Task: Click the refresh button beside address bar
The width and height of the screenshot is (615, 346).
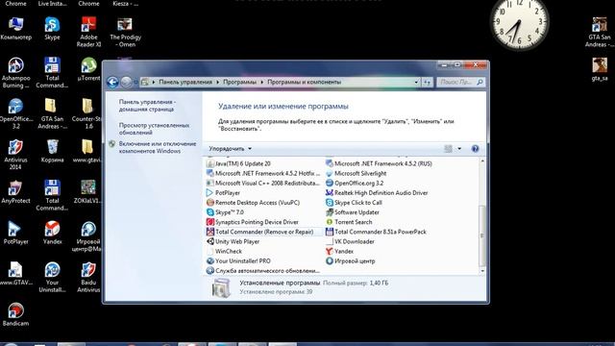Action: pos(427,82)
